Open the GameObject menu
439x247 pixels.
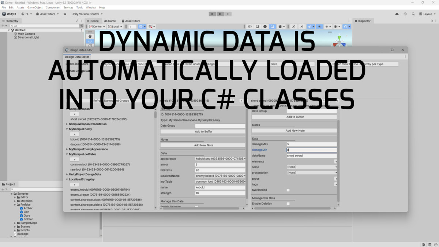tap(35, 7)
